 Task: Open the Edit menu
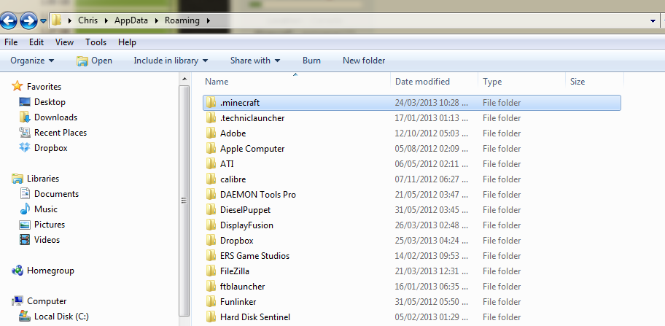tap(36, 42)
